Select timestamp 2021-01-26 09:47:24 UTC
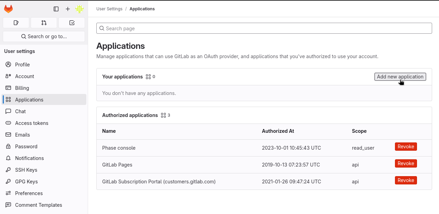 coord(291,182)
